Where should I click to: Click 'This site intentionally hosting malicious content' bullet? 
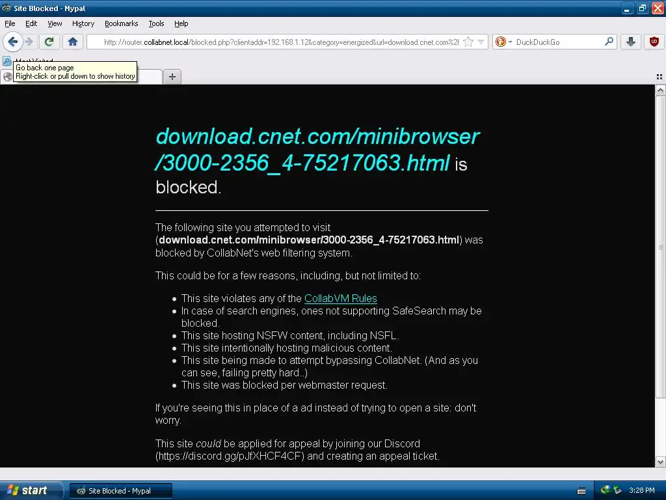click(286, 348)
